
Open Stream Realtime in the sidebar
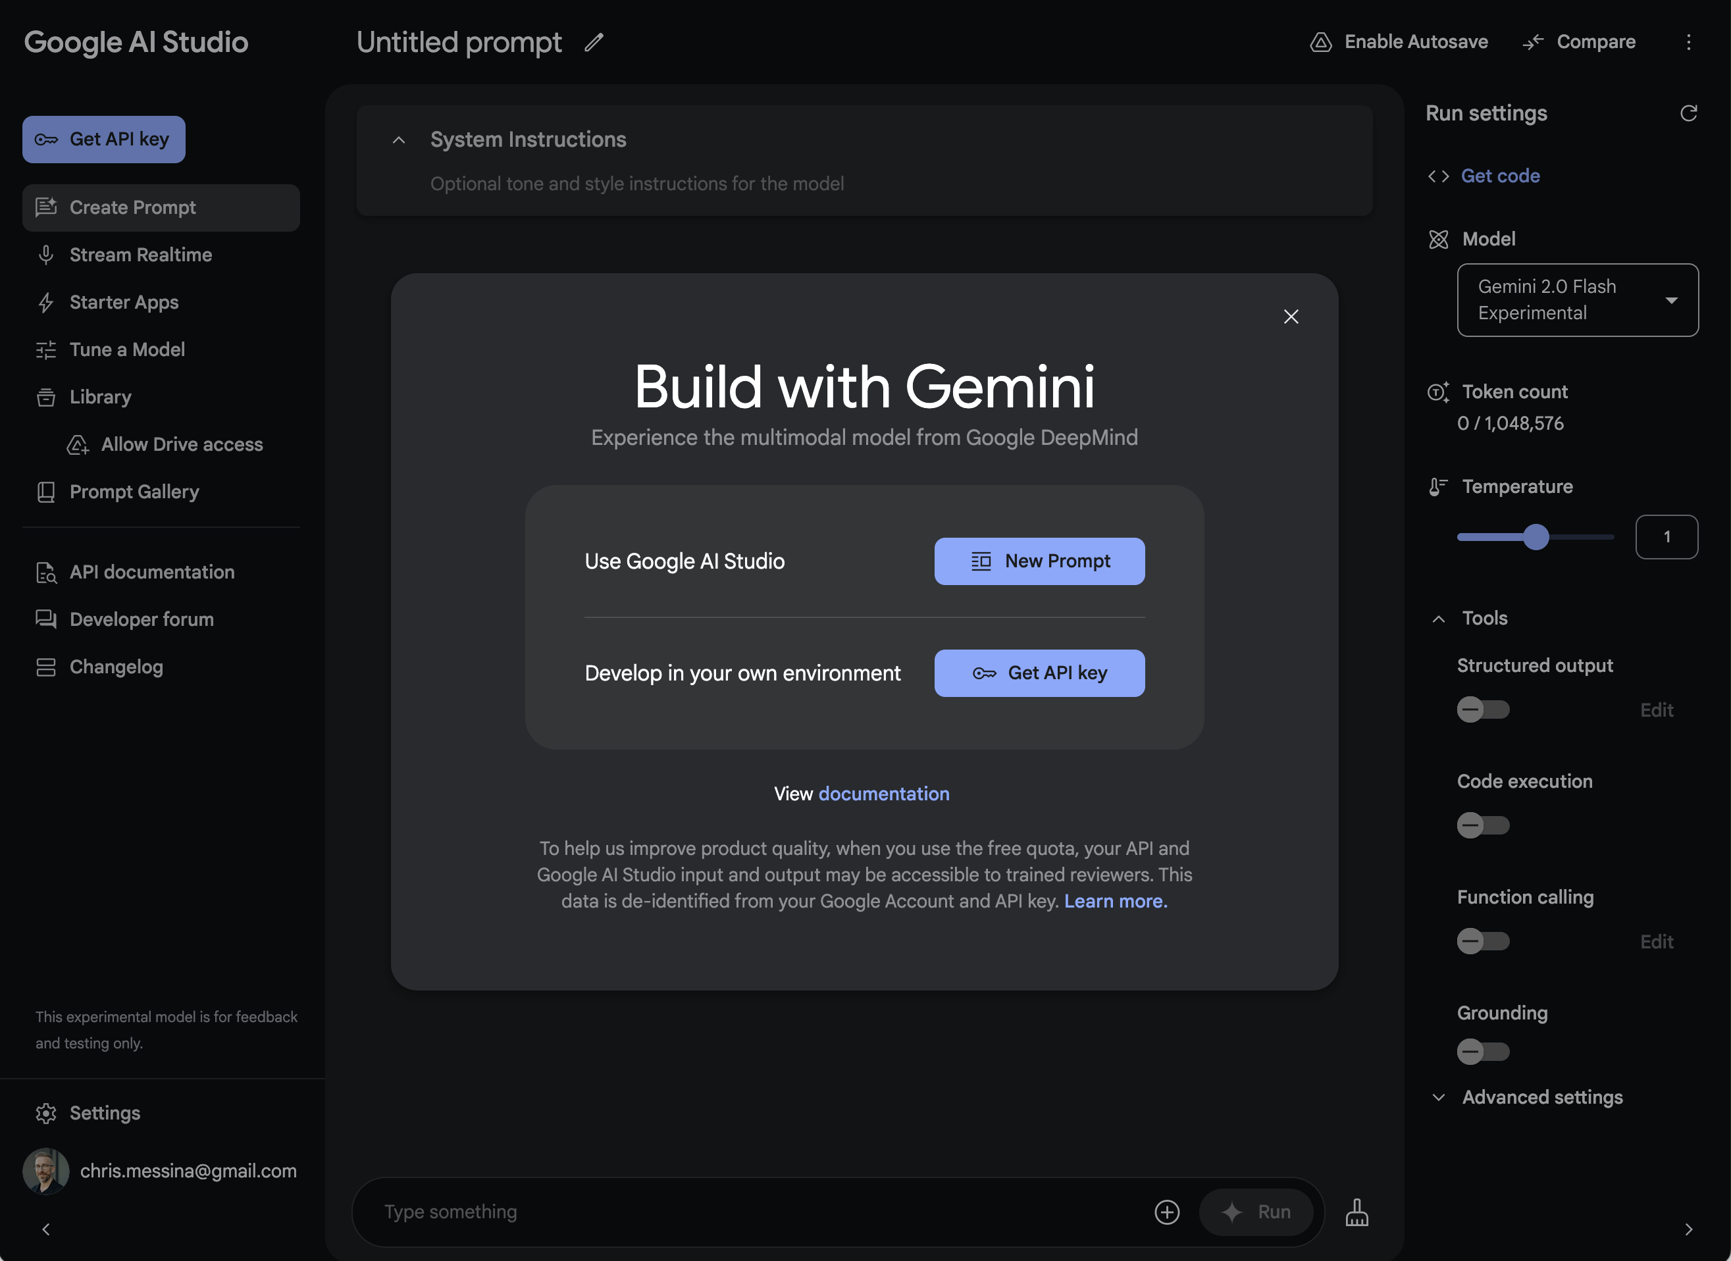(140, 255)
